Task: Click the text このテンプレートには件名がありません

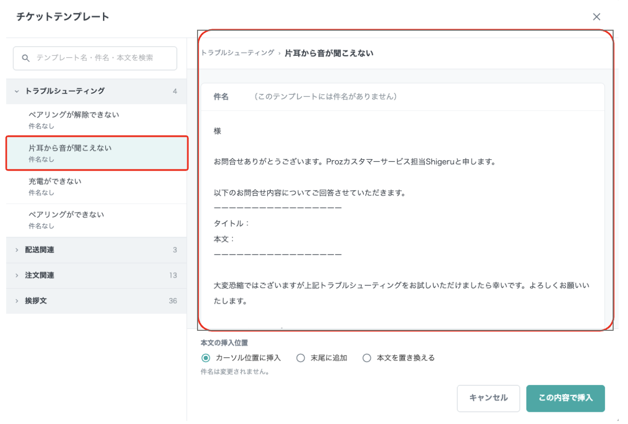Action: [325, 97]
